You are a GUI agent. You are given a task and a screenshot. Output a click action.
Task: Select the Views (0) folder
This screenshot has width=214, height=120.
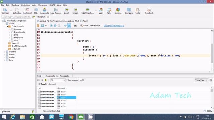click(15, 43)
